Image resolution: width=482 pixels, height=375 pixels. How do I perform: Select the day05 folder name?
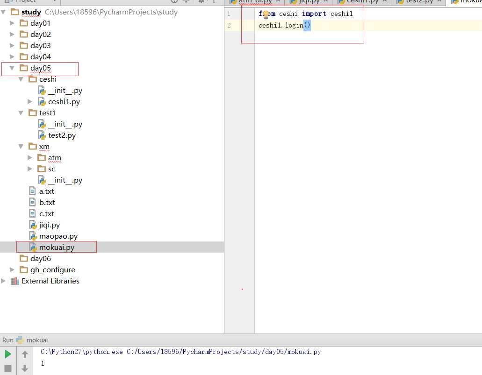pyautogui.click(x=41, y=68)
